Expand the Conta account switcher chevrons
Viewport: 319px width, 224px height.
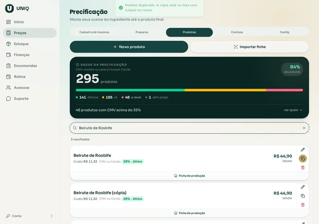coord(51,216)
